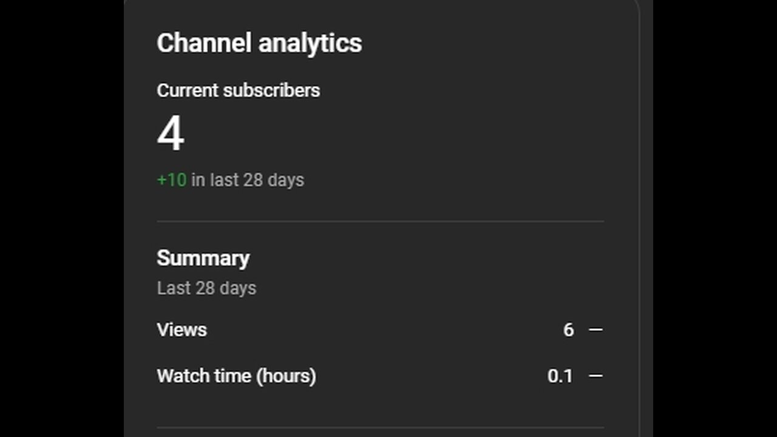Image resolution: width=777 pixels, height=437 pixels.
Task: Click the divider line below Watch time
Action: (380, 428)
